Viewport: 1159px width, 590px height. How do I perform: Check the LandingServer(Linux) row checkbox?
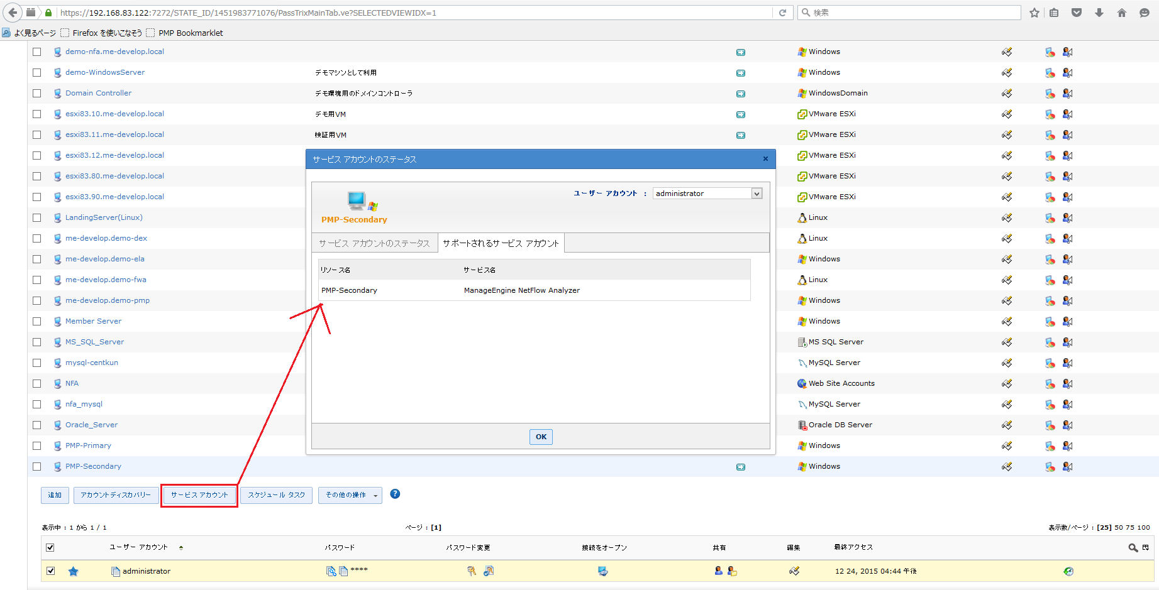pyautogui.click(x=37, y=218)
